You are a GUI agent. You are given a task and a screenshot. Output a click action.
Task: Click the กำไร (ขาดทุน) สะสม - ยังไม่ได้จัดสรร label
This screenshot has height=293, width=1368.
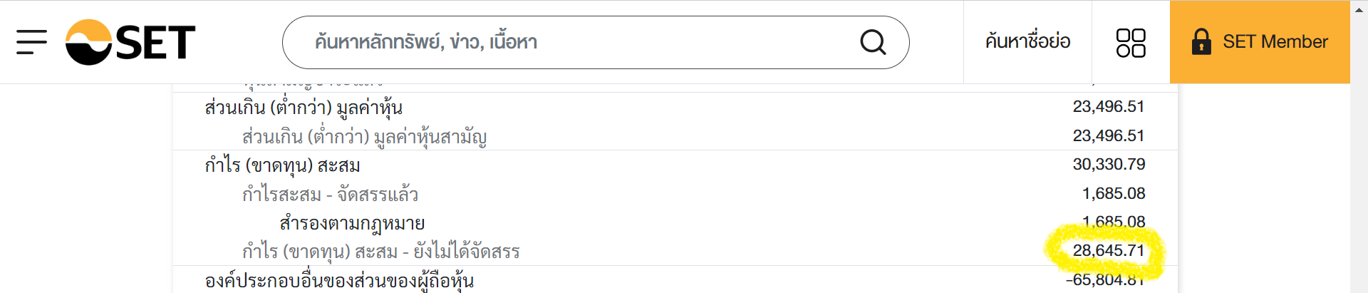(x=380, y=252)
